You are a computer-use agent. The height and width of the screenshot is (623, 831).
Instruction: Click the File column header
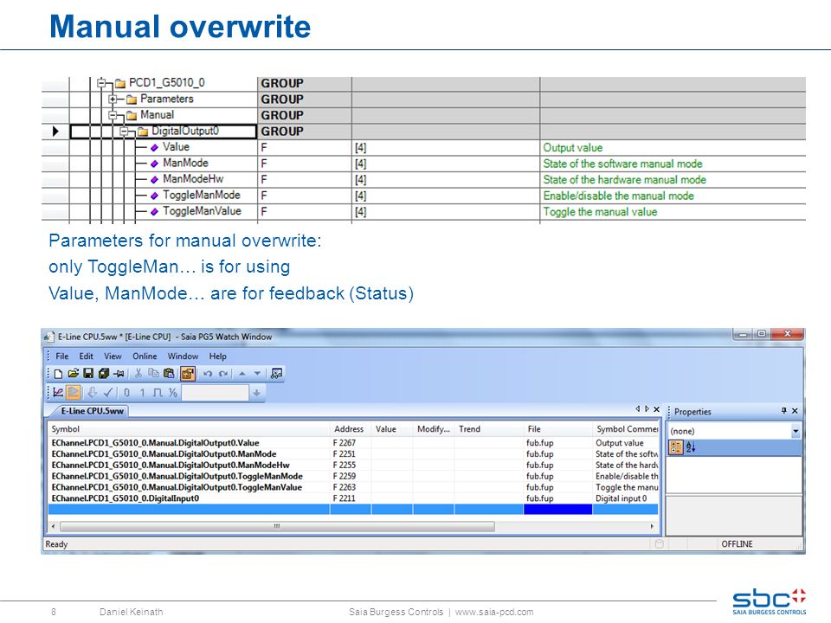pyautogui.click(x=557, y=429)
